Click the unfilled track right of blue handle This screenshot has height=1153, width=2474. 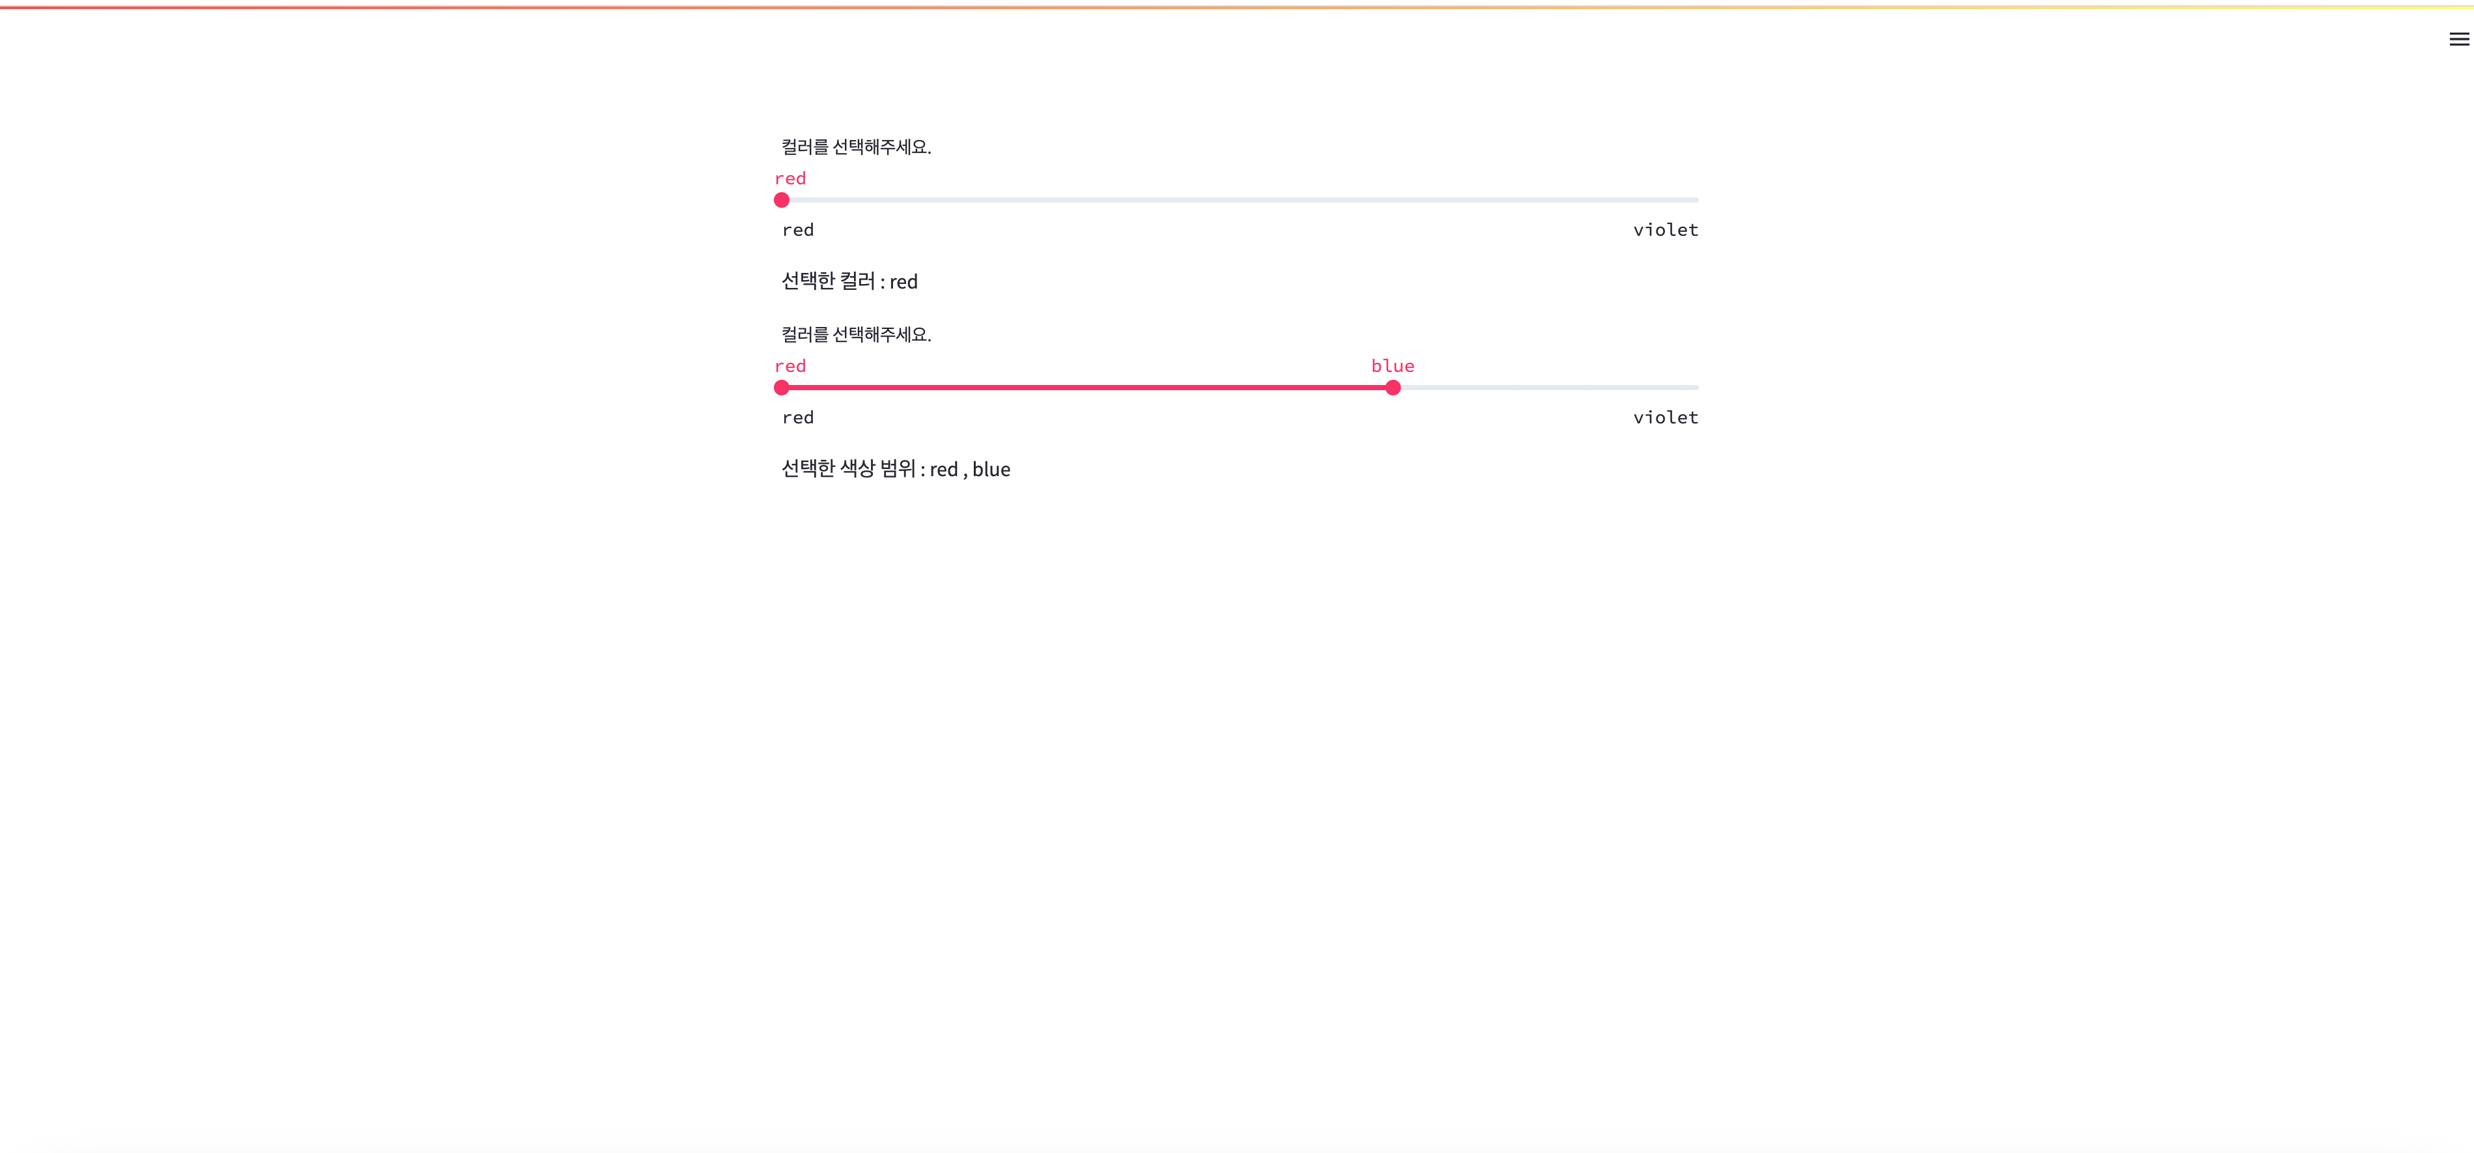click(1546, 388)
